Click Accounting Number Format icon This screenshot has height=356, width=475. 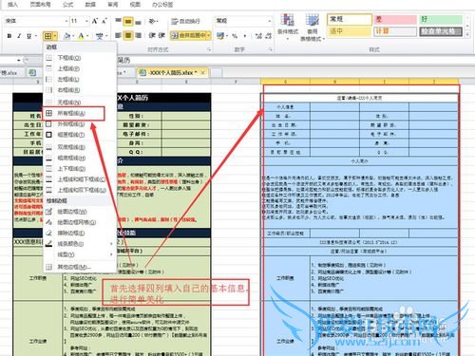click(220, 36)
